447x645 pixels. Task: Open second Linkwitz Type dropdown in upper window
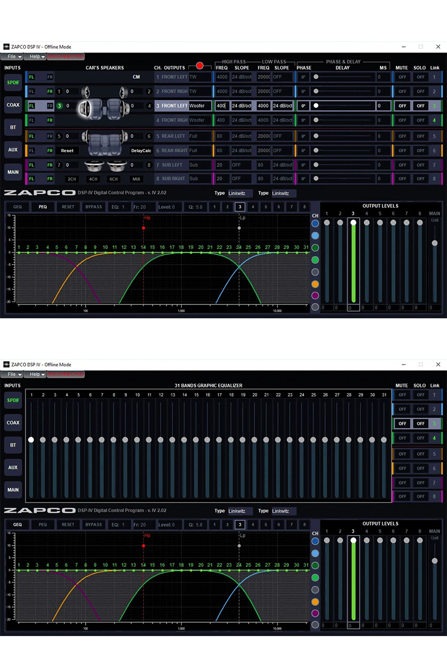click(283, 193)
